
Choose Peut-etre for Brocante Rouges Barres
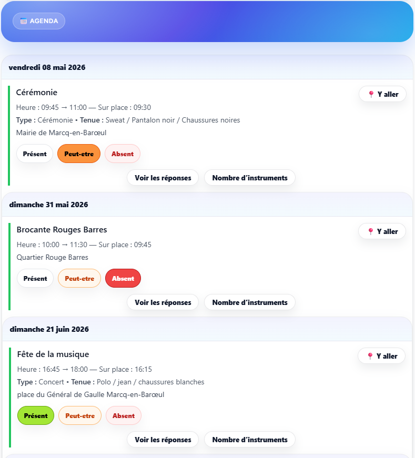(79, 279)
